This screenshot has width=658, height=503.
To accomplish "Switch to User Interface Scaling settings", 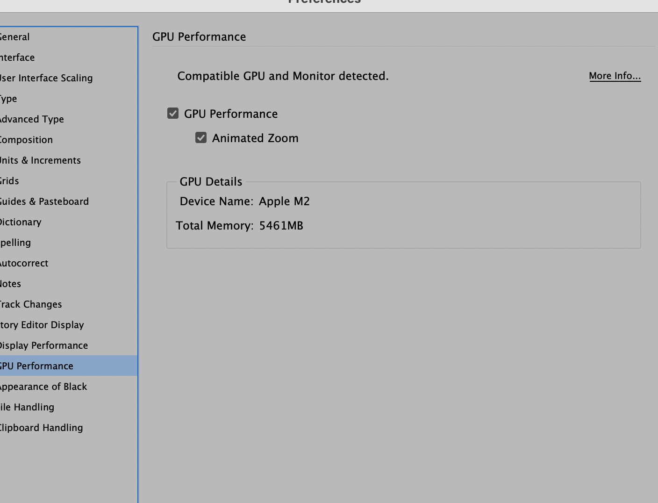I will click(46, 78).
